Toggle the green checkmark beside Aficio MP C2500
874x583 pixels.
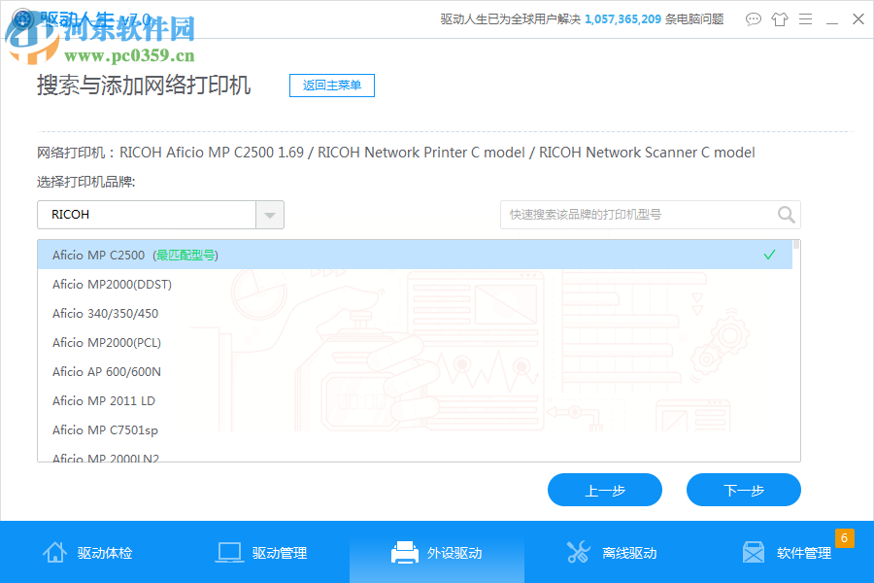(769, 254)
